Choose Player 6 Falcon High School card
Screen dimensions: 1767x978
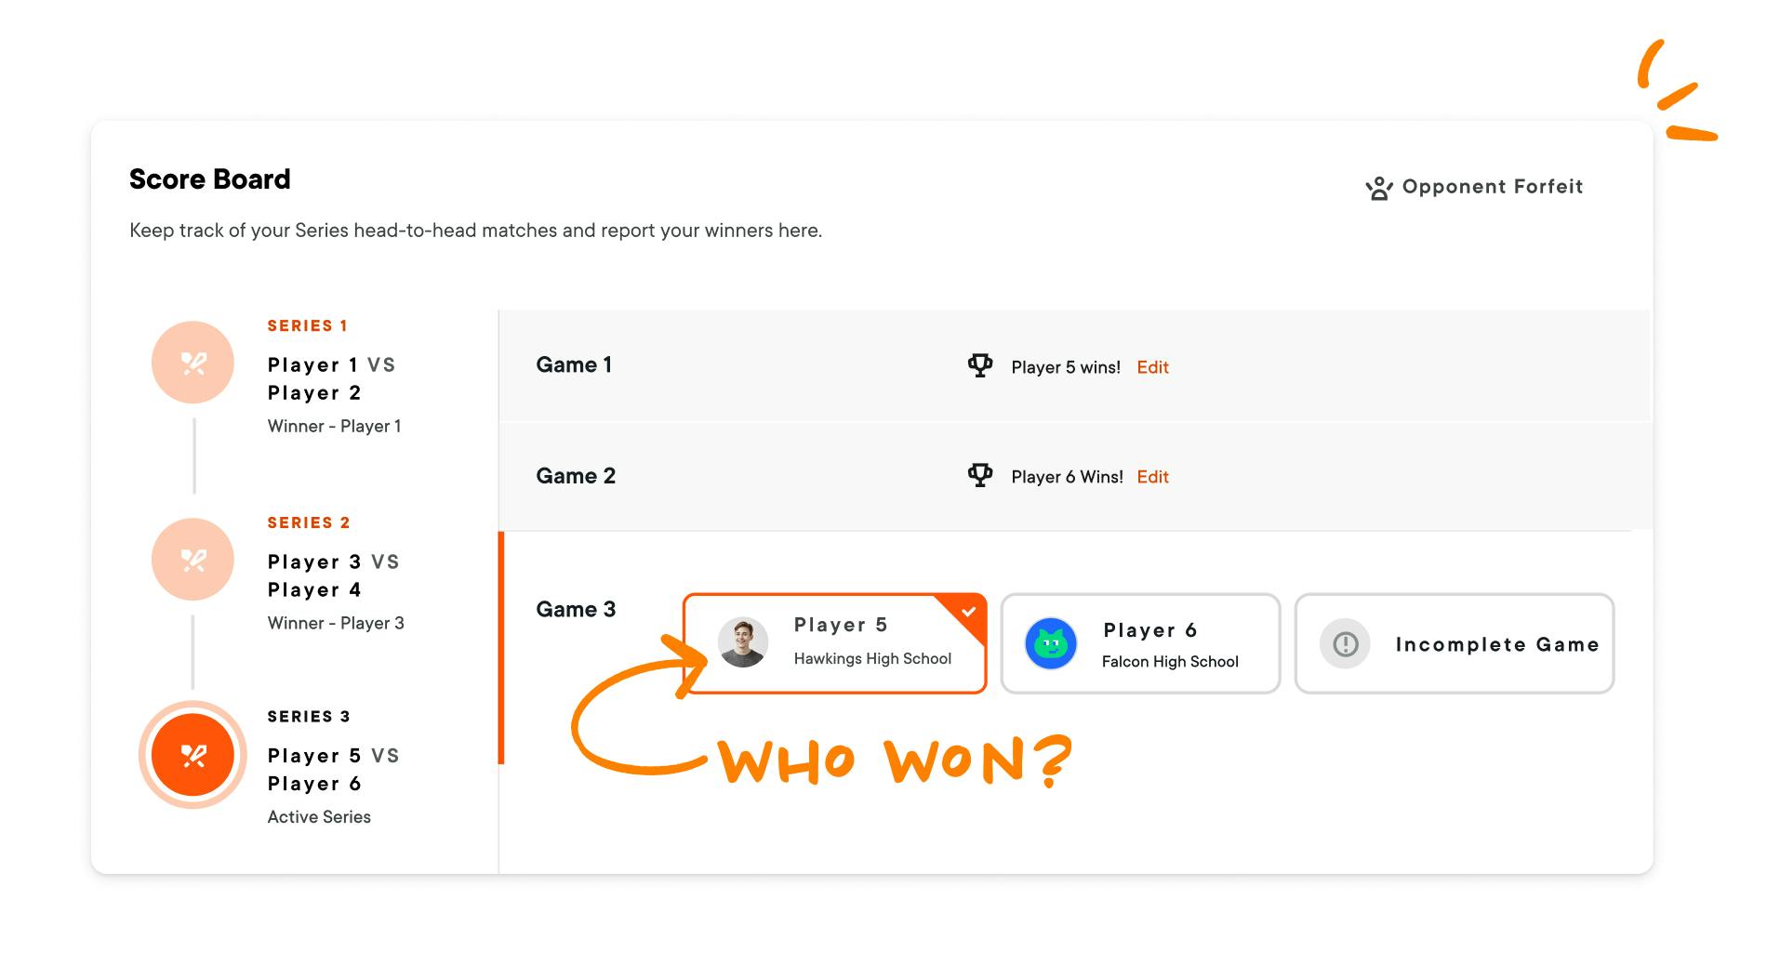[1140, 643]
